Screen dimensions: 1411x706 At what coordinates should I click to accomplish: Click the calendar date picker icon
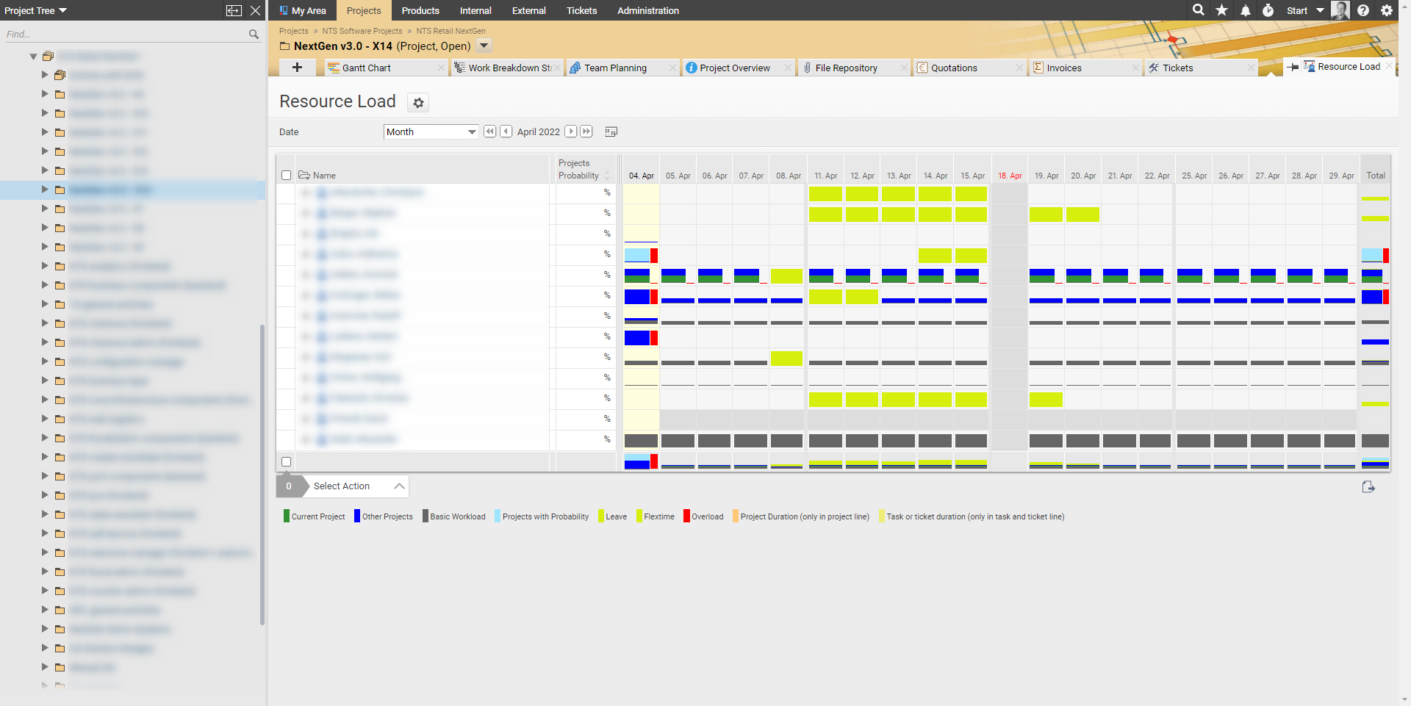tap(611, 132)
